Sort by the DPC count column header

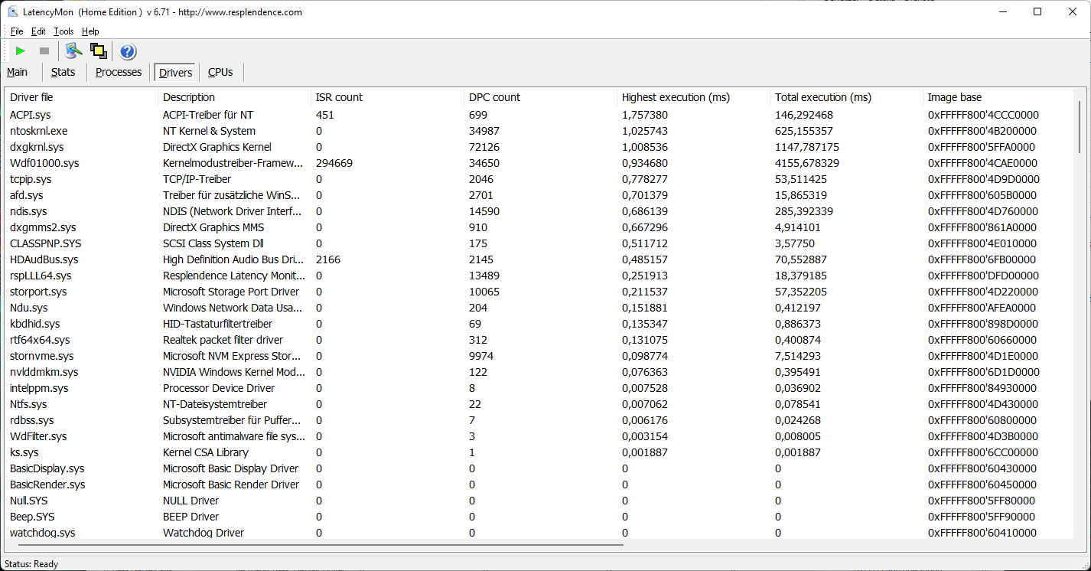coord(540,97)
